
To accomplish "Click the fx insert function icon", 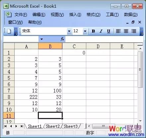I will [x=62, y=39].
